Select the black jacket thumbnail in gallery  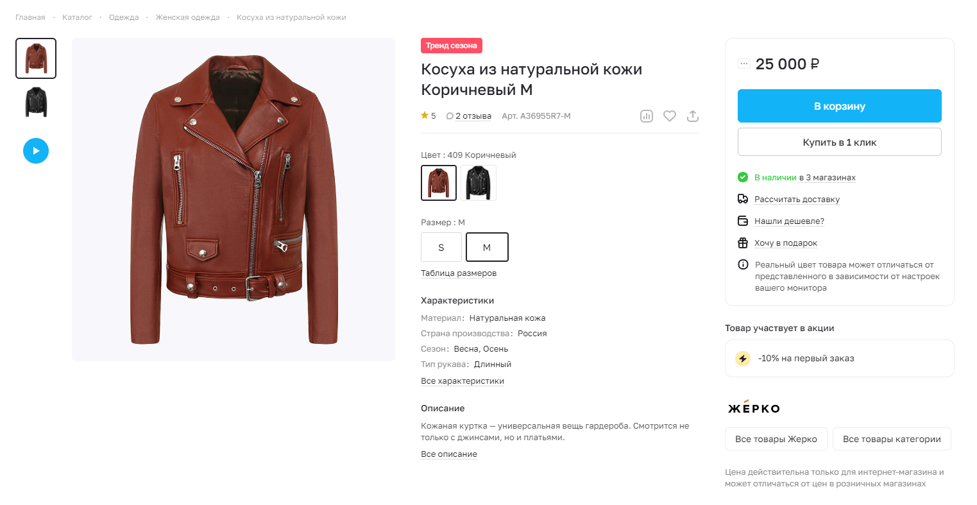tap(36, 102)
